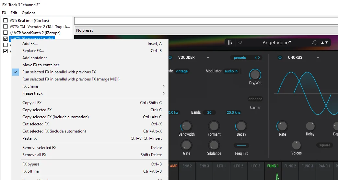Click the Sibilance knob
This screenshot has width=338, height=180.
point(214,145)
